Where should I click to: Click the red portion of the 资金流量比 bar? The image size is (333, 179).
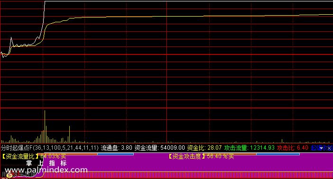point(67,154)
